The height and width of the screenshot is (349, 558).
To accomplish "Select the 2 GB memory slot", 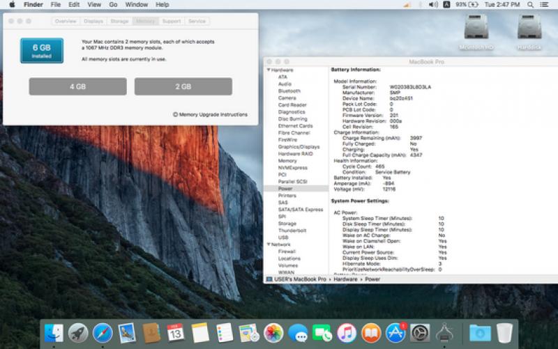I will click(183, 86).
